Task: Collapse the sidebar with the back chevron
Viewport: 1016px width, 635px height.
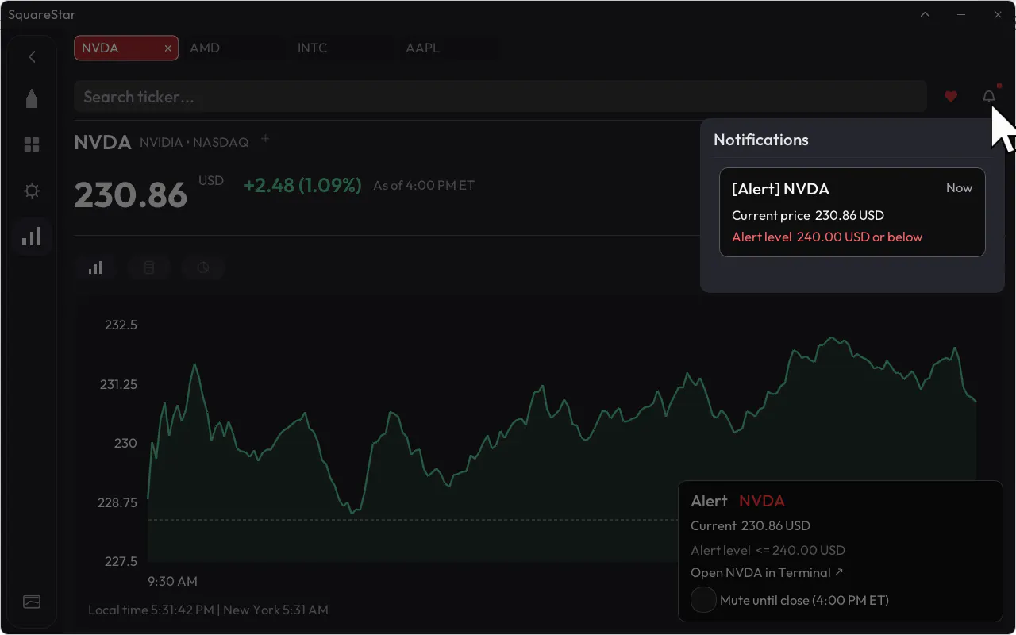Action: [x=32, y=56]
